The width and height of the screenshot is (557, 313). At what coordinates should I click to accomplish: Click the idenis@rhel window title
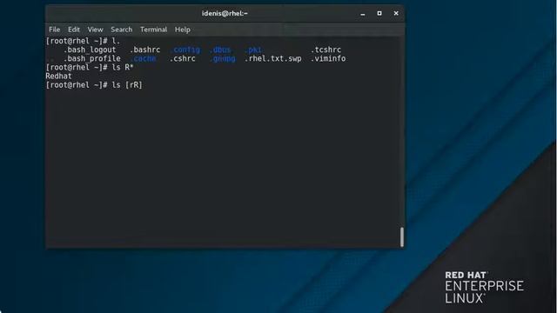tap(225, 14)
